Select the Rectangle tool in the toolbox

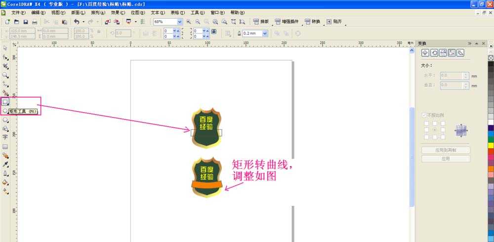5,102
